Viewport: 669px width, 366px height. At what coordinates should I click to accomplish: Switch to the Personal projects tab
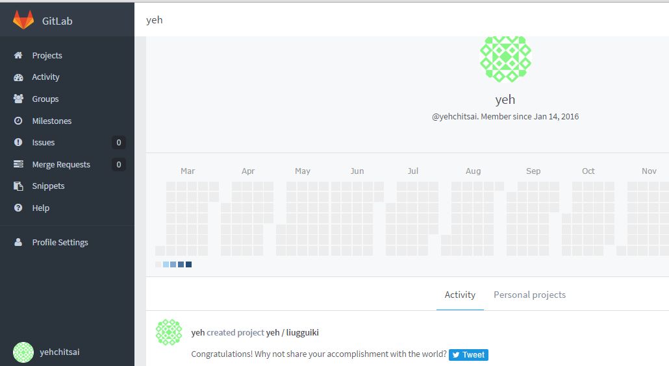coord(529,295)
